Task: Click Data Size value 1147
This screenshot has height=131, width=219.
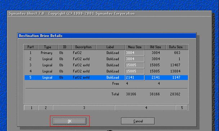Action: coord(176,77)
